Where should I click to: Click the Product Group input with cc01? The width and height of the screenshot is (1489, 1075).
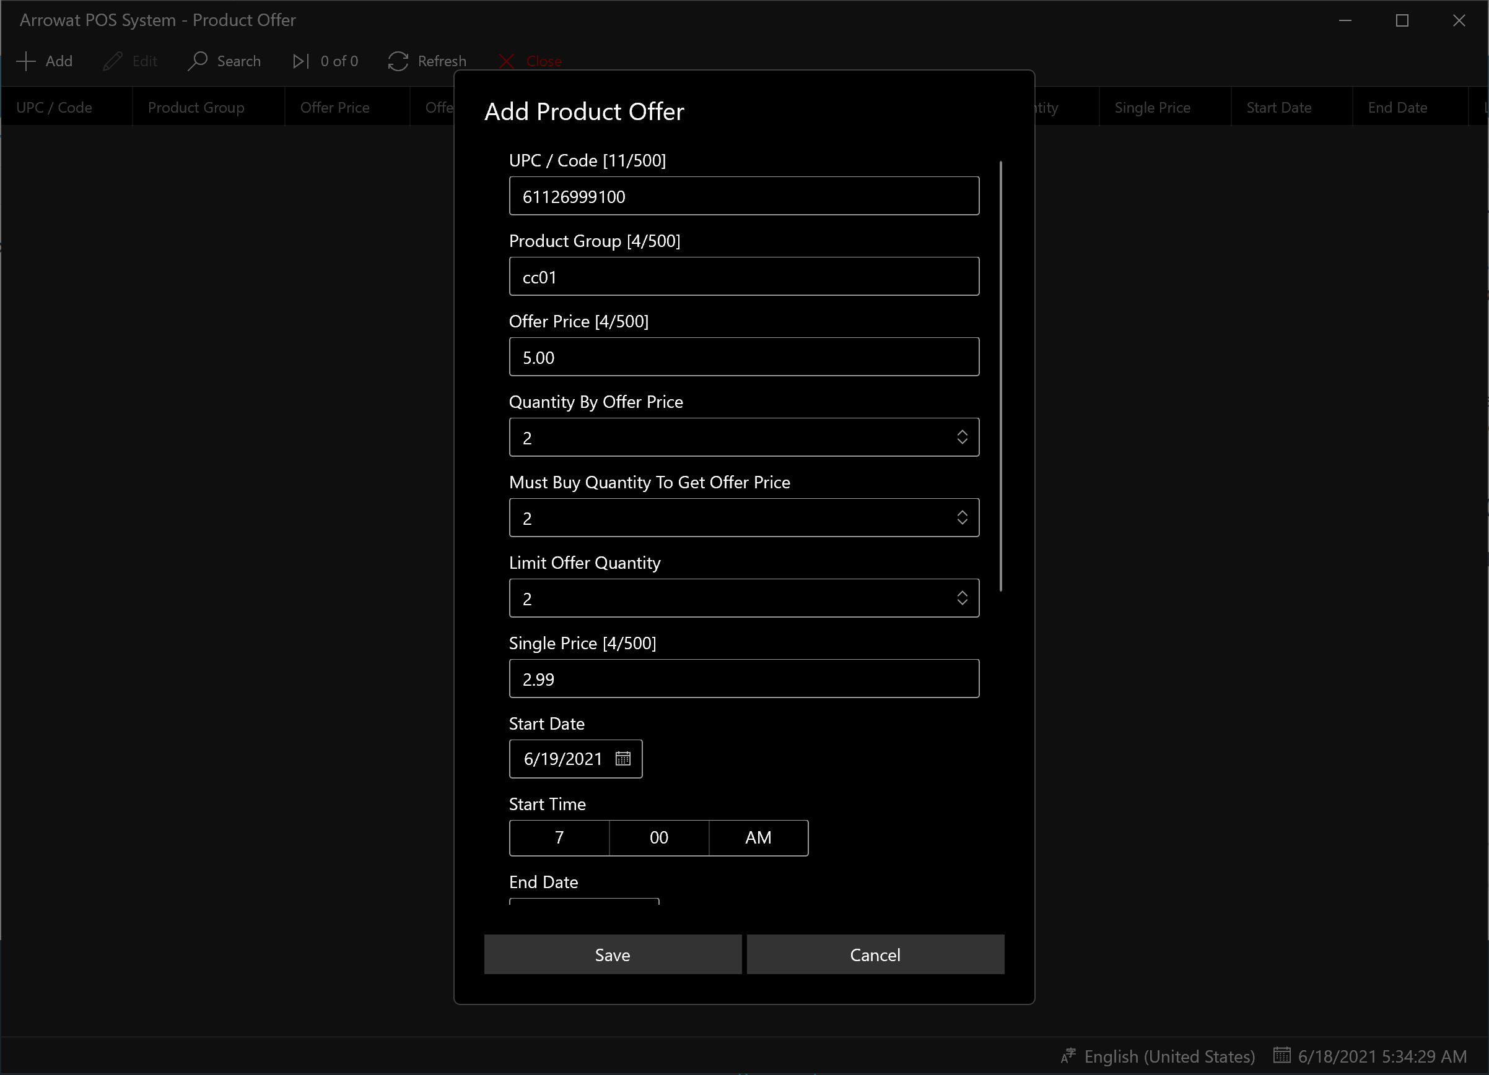(x=744, y=277)
